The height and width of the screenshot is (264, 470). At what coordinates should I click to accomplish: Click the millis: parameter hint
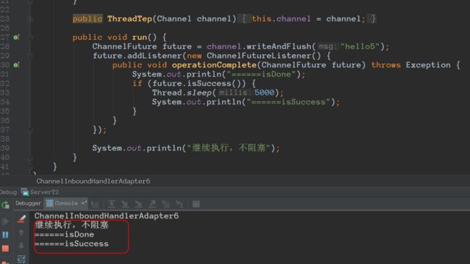tap(235, 93)
